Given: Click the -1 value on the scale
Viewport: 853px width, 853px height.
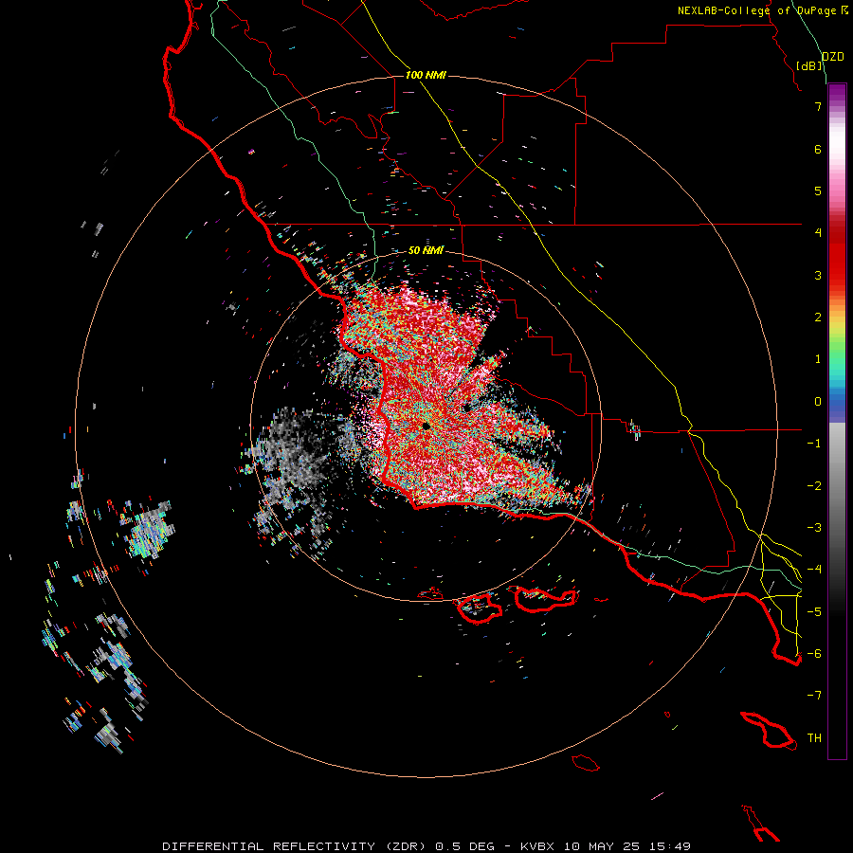Looking at the screenshot, I should pos(814,444).
